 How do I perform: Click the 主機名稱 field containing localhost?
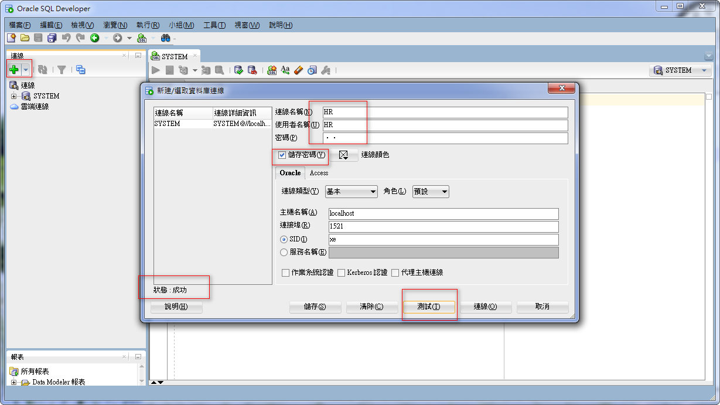click(x=443, y=214)
